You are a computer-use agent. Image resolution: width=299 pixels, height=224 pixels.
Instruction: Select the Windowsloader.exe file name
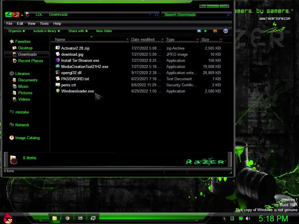[x=77, y=91]
